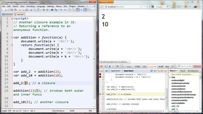Collapse the fold marker at line 7
This screenshot has height=114, width=203.
pyautogui.click(x=12, y=45)
